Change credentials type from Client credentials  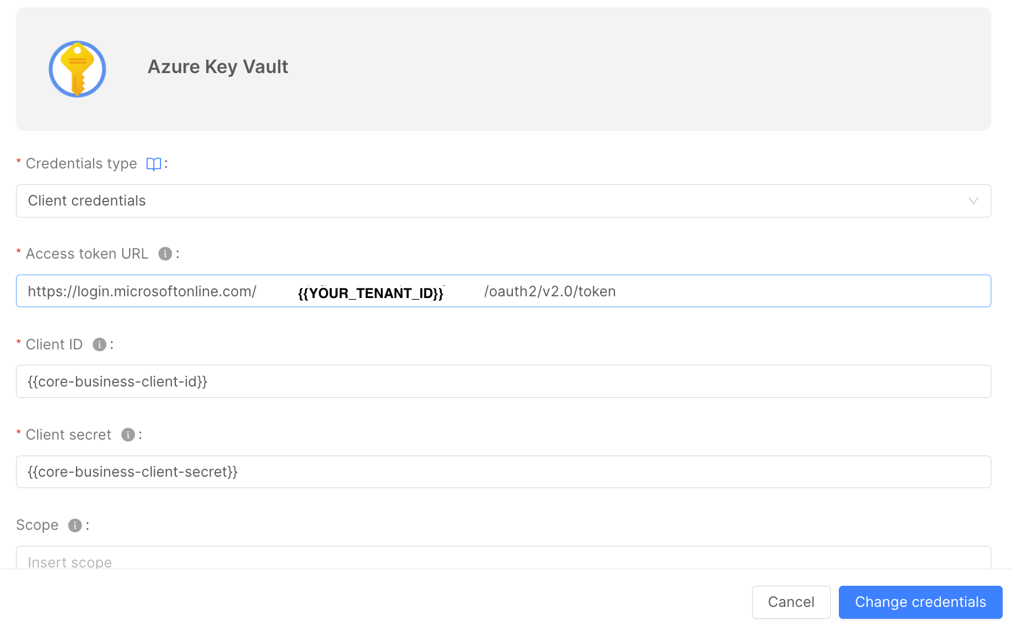[503, 201]
